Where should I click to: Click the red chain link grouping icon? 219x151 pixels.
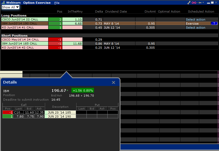[x=194, y=3]
